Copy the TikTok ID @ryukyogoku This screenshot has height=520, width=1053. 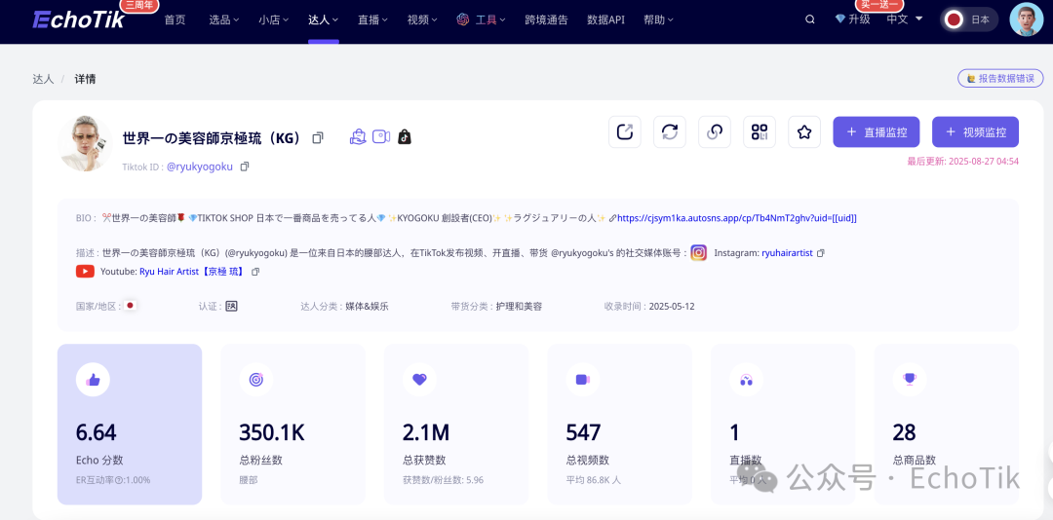[x=245, y=167]
